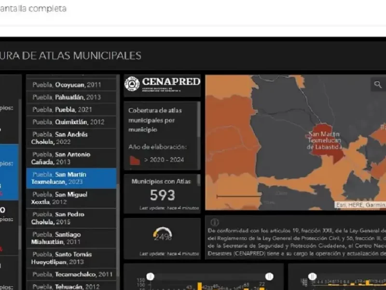Select Puebla, Santo Tomás Hueyotlipan, 2013 row

[71, 258]
